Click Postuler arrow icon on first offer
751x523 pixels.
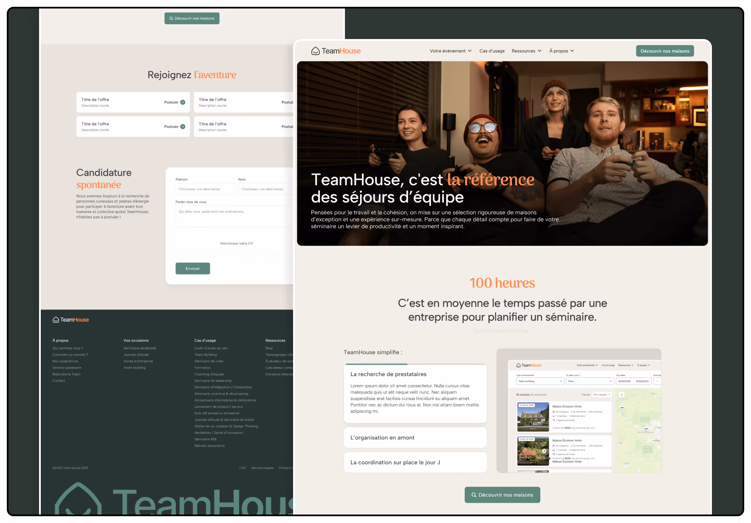click(x=183, y=102)
